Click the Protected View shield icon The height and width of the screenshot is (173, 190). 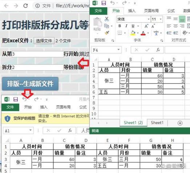point(7,118)
